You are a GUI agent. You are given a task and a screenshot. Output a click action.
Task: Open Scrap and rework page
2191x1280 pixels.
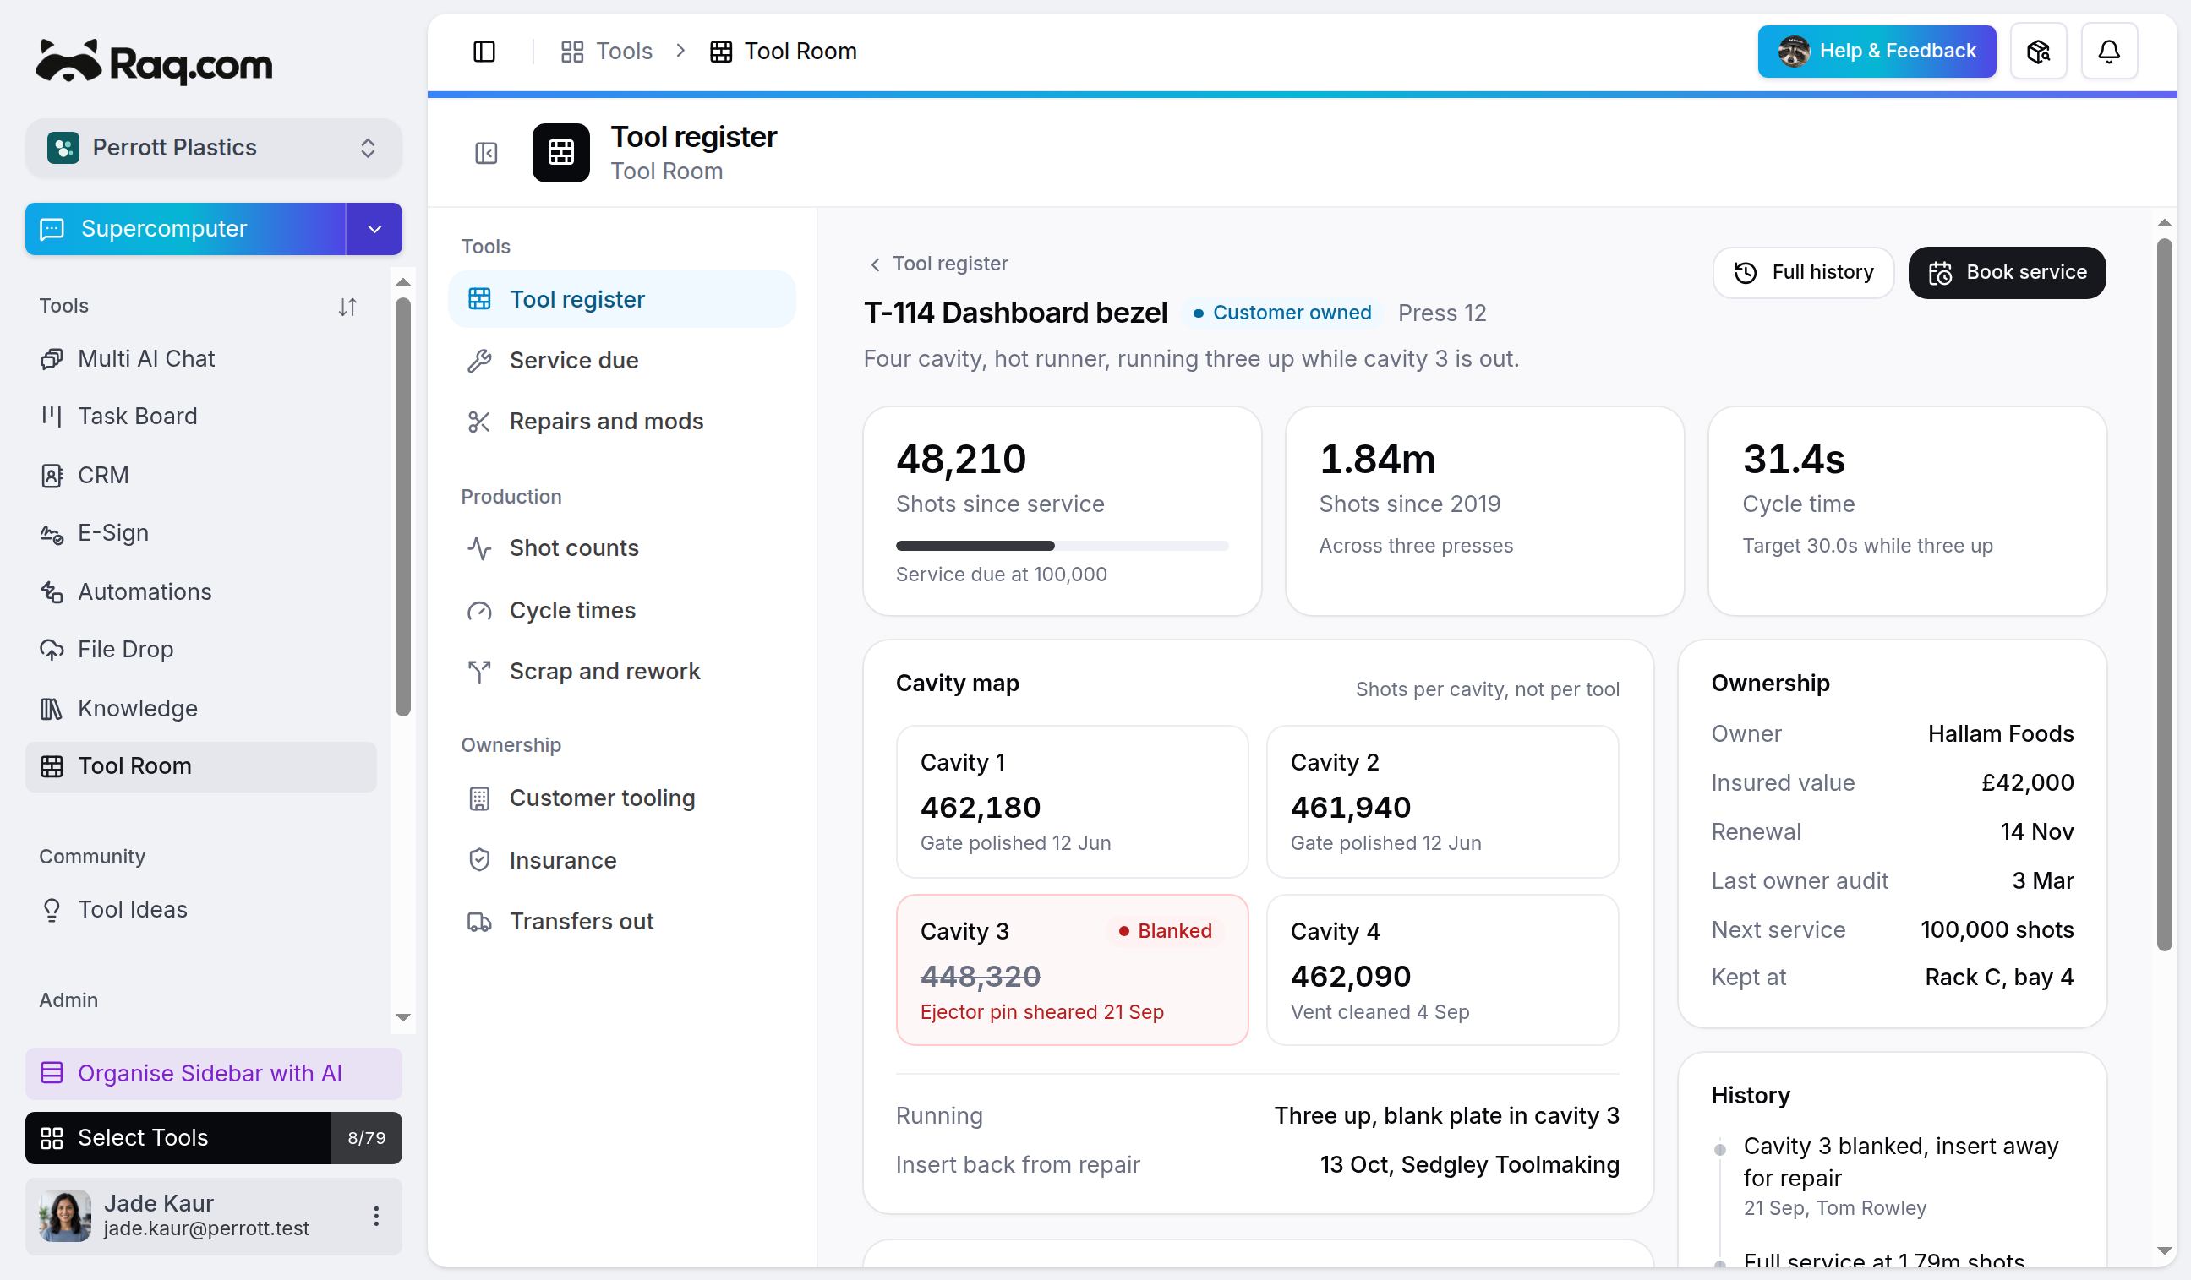coord(621,671)
